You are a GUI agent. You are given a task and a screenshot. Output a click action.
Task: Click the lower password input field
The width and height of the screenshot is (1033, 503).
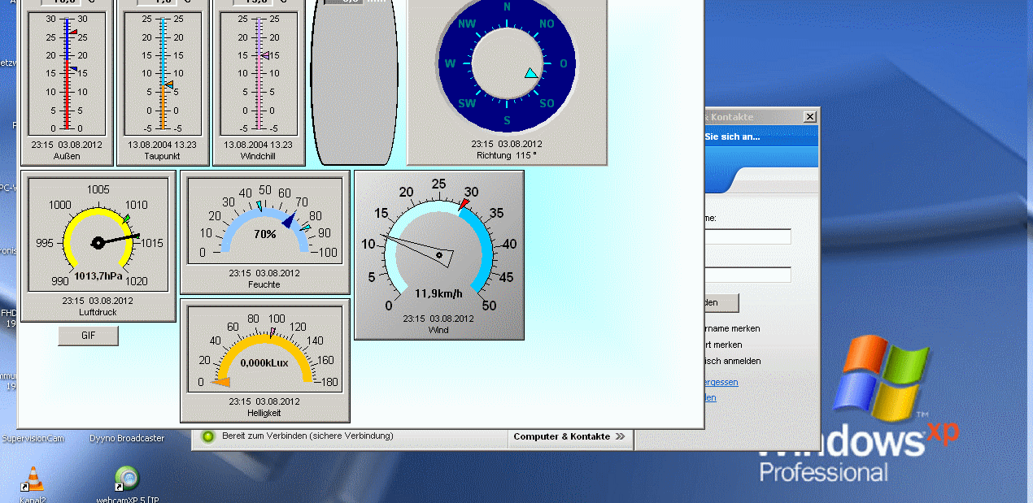tap(748, 275)
